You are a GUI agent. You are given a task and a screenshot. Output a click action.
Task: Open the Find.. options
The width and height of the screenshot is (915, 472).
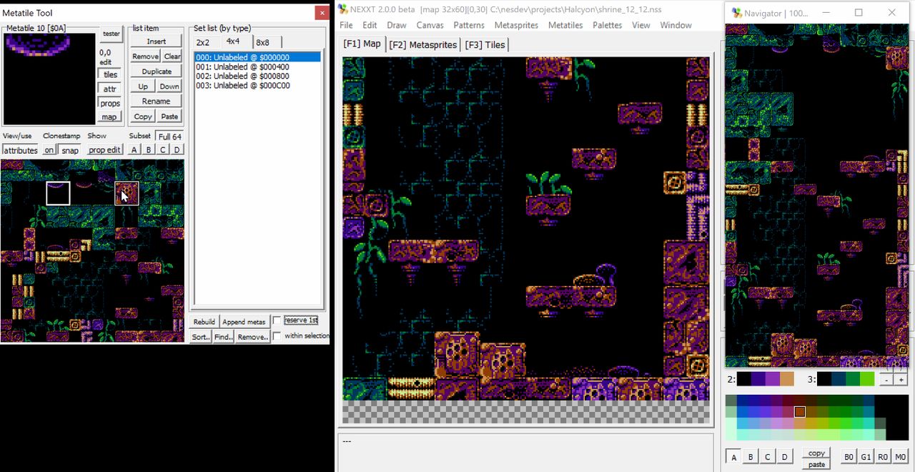(x=223, y=337)
